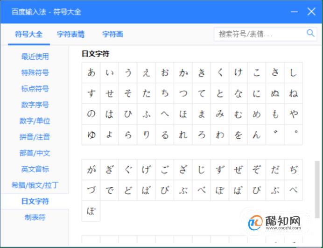
Task: Open 制表符 category
Action: [x=35, y=217]
